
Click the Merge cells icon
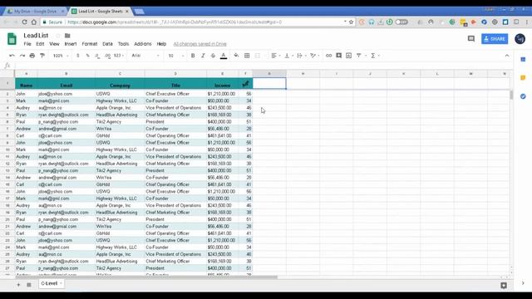click(x=258, y=56)
